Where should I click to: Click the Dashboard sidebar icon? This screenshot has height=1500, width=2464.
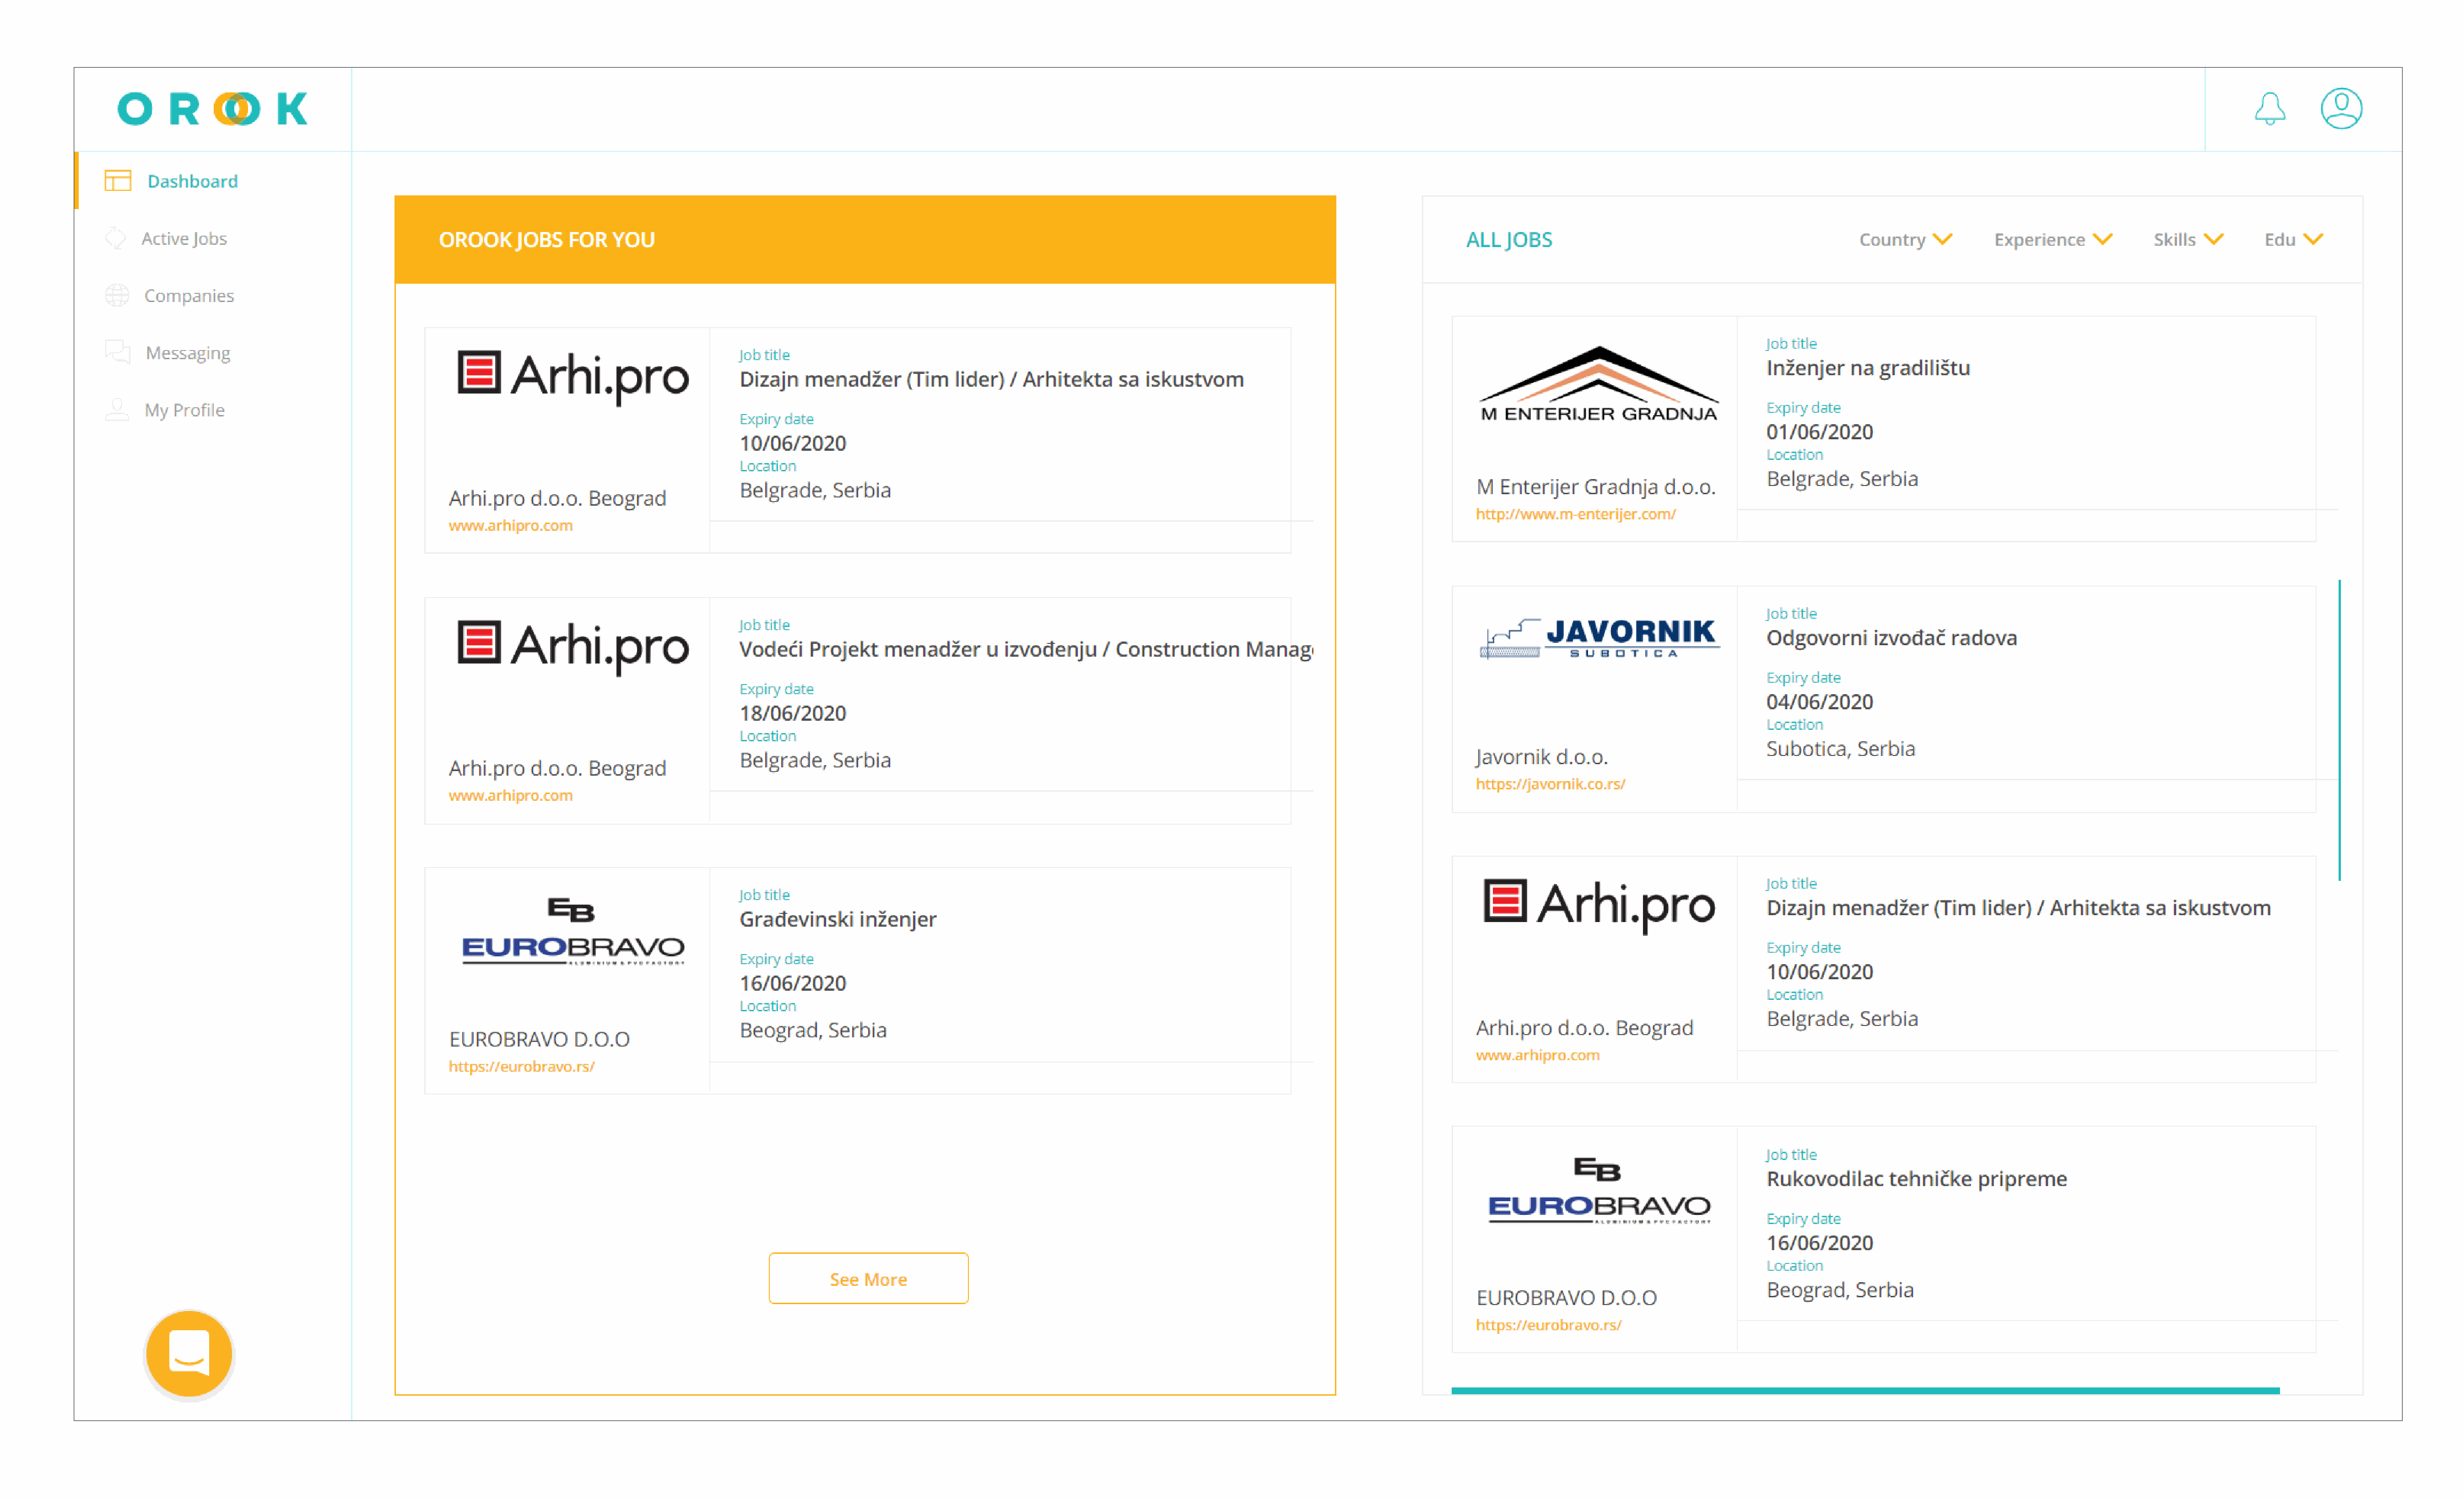point(118,181)
